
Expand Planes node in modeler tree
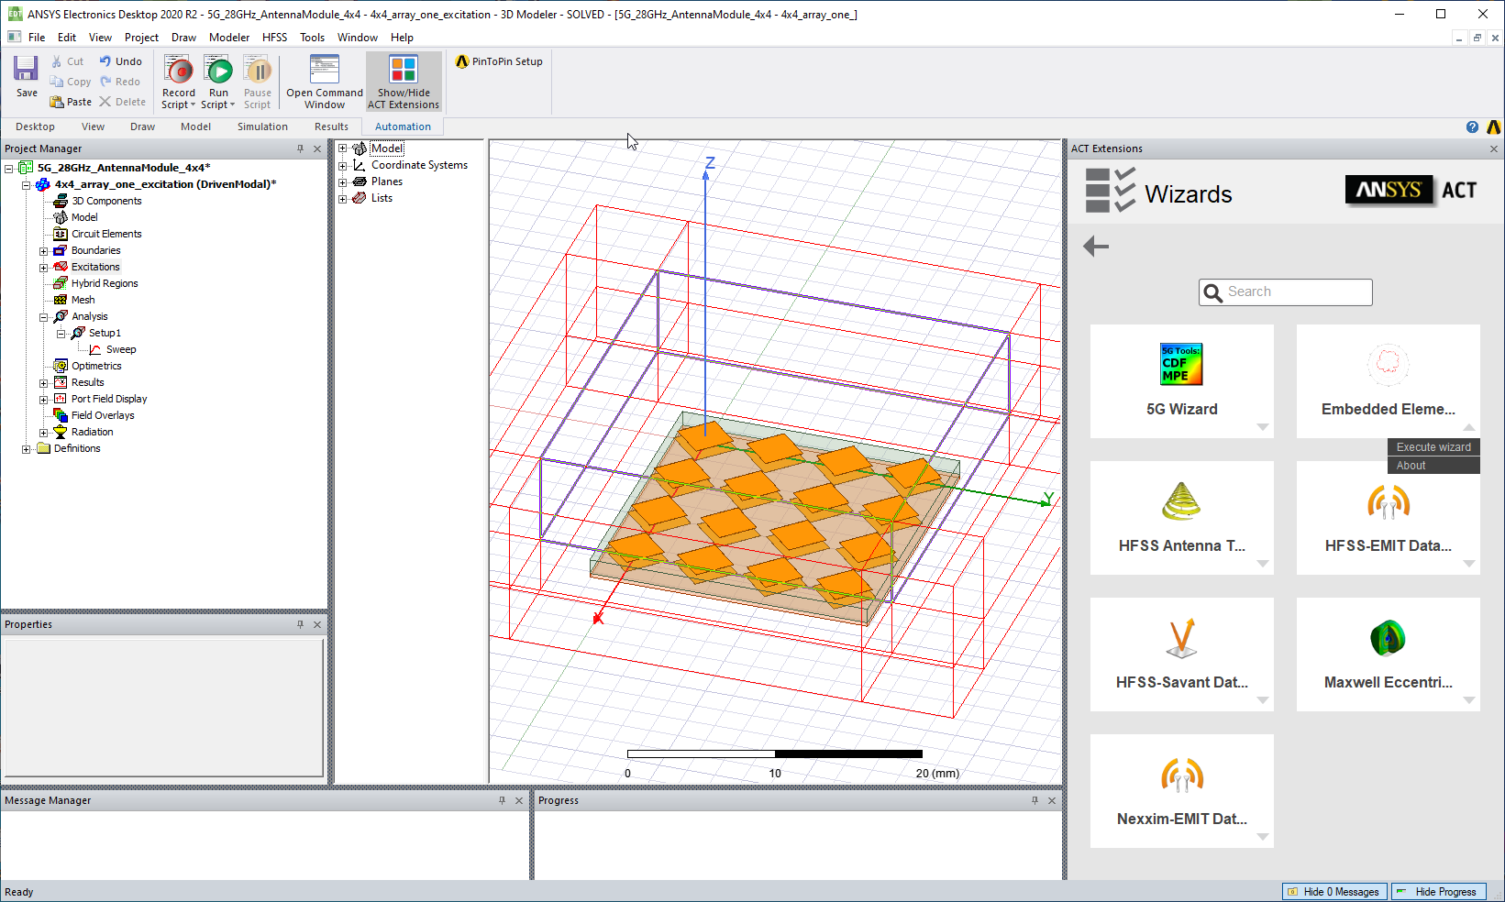tap(343, 181)
